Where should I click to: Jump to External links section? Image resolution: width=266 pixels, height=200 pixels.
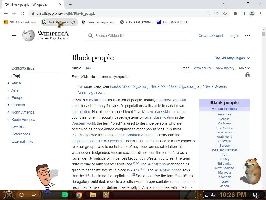tap(22, 141)
